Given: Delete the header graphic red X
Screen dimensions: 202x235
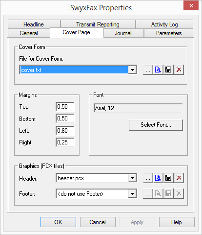Looking at the screenshot, I should tap(179, 178).
